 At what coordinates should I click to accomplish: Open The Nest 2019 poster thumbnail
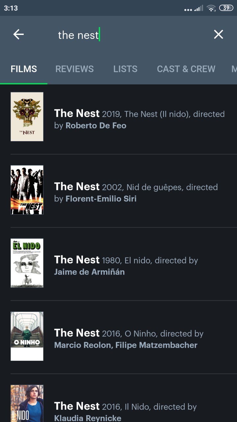[x=27, y=117]
